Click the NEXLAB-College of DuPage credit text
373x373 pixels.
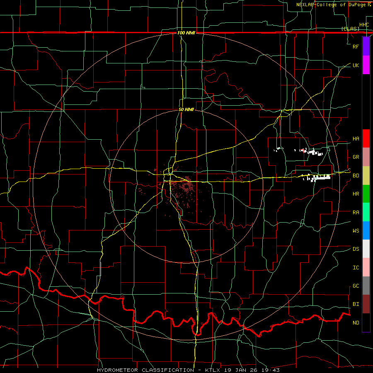coord(331,5)
